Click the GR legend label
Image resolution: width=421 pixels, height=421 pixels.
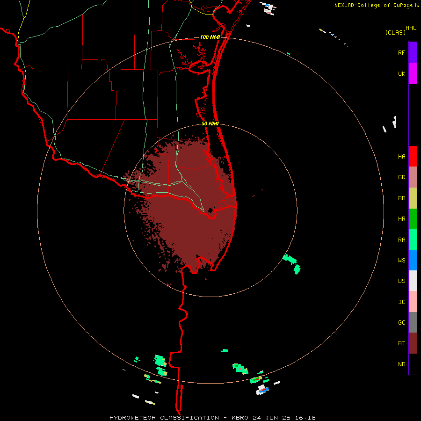point(401,177)
